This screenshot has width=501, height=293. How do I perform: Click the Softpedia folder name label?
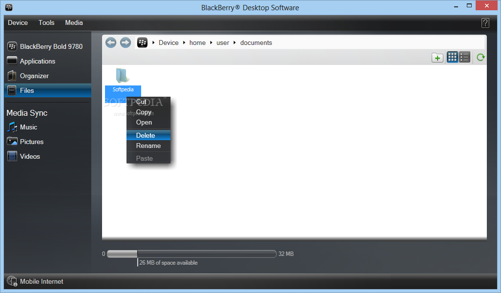tap(123, 89)
